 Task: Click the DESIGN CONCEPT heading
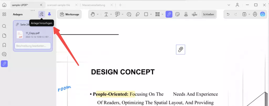pos(123,72)
